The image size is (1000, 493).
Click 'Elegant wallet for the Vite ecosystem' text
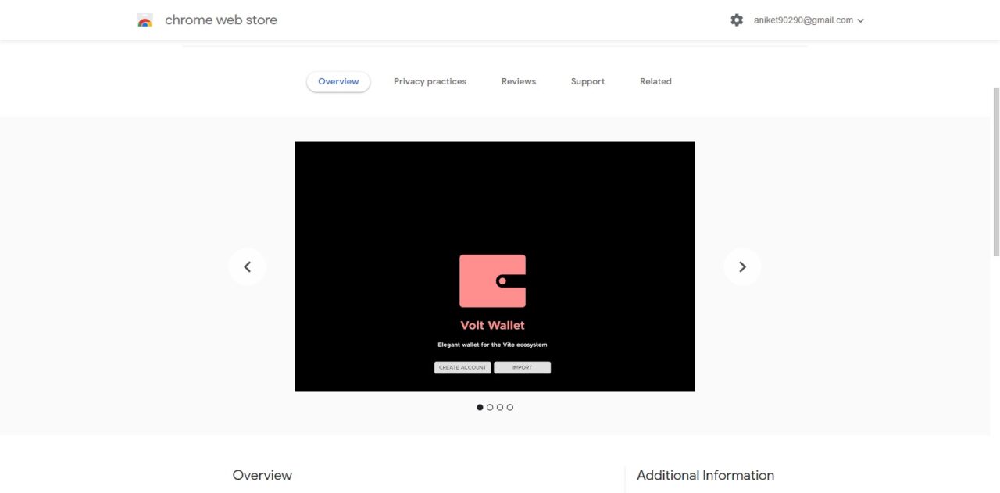[492, 345]
